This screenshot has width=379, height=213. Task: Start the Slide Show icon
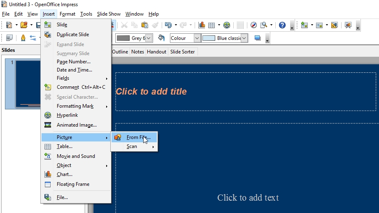(x=348, y=25)
